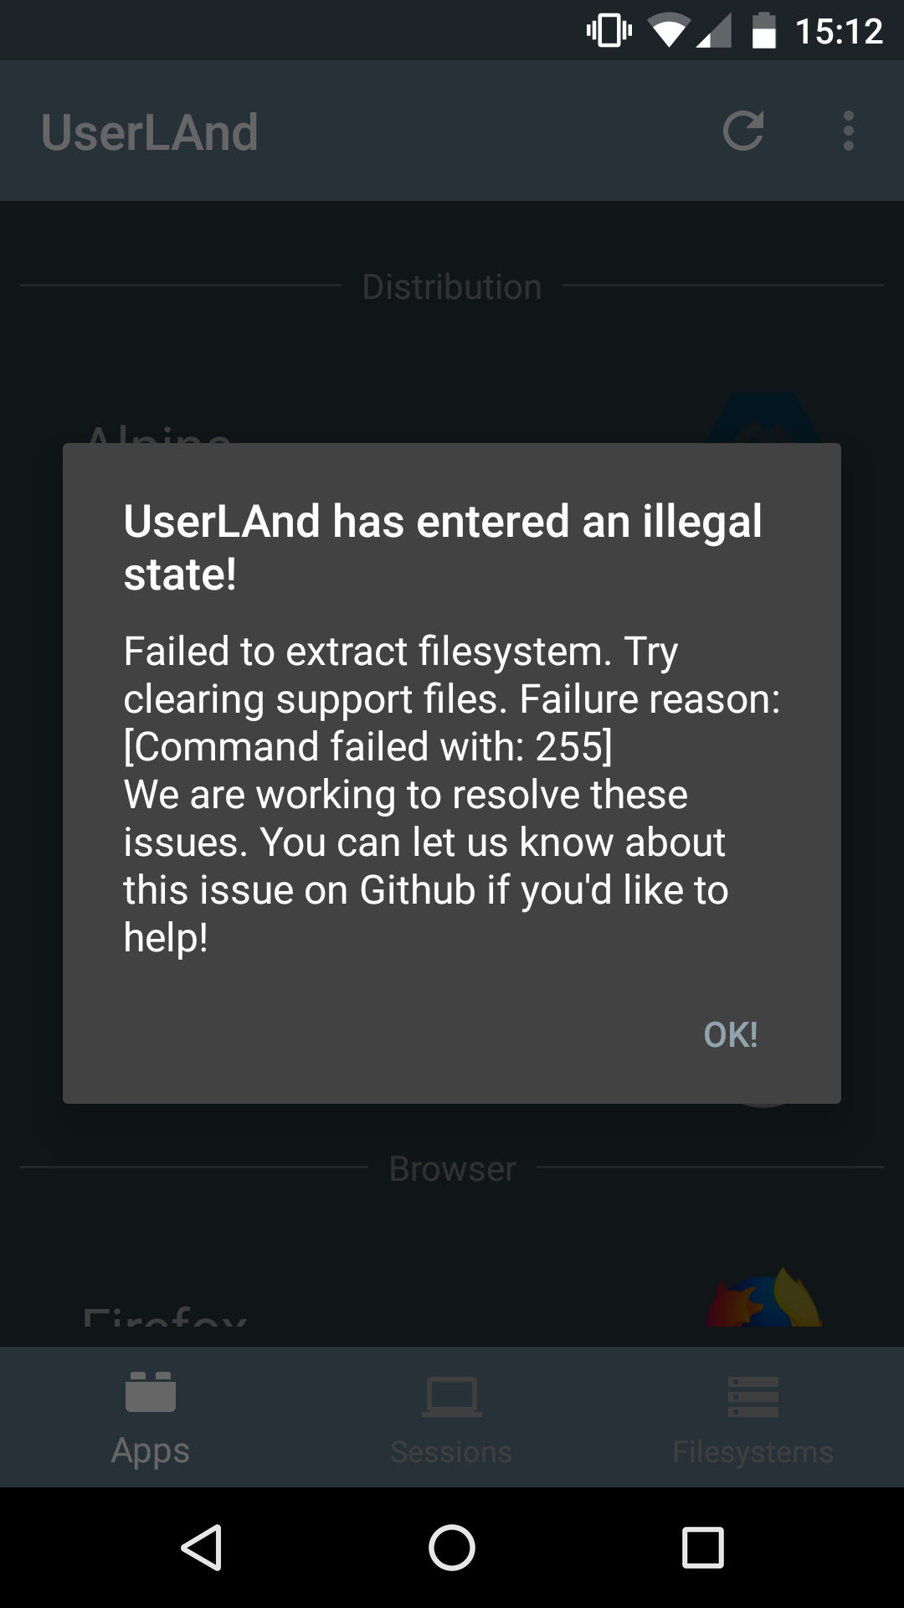Open the Filesystems storage icon

point(752,1395)
